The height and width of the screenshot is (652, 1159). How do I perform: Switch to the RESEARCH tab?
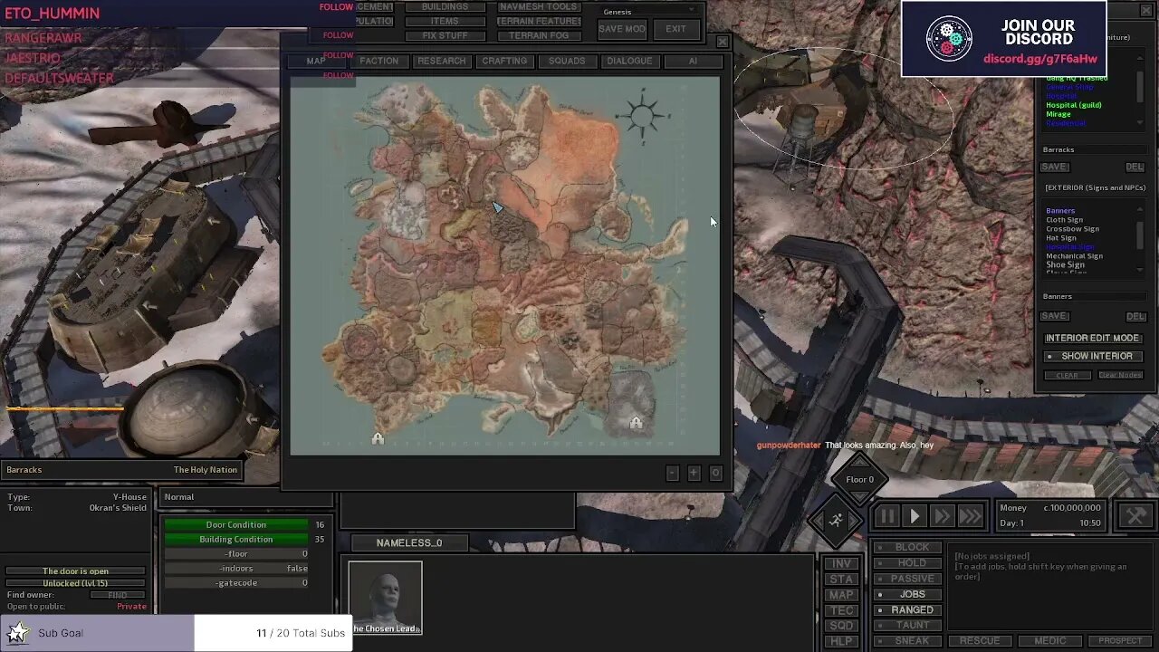[x=441, y=61]
